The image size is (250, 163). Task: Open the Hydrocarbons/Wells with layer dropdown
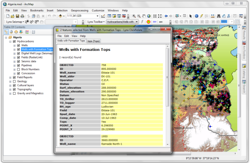tap(137, 22)
